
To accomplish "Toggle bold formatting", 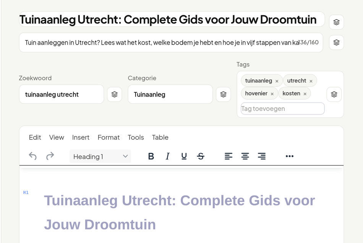I will 151,156.
